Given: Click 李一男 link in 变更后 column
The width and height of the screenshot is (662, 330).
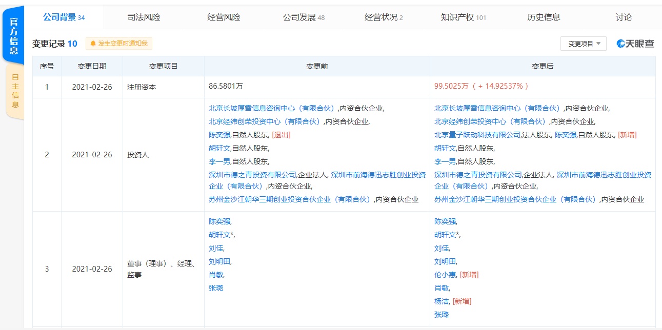Looking at the screenshot, I should coord(445,161).
